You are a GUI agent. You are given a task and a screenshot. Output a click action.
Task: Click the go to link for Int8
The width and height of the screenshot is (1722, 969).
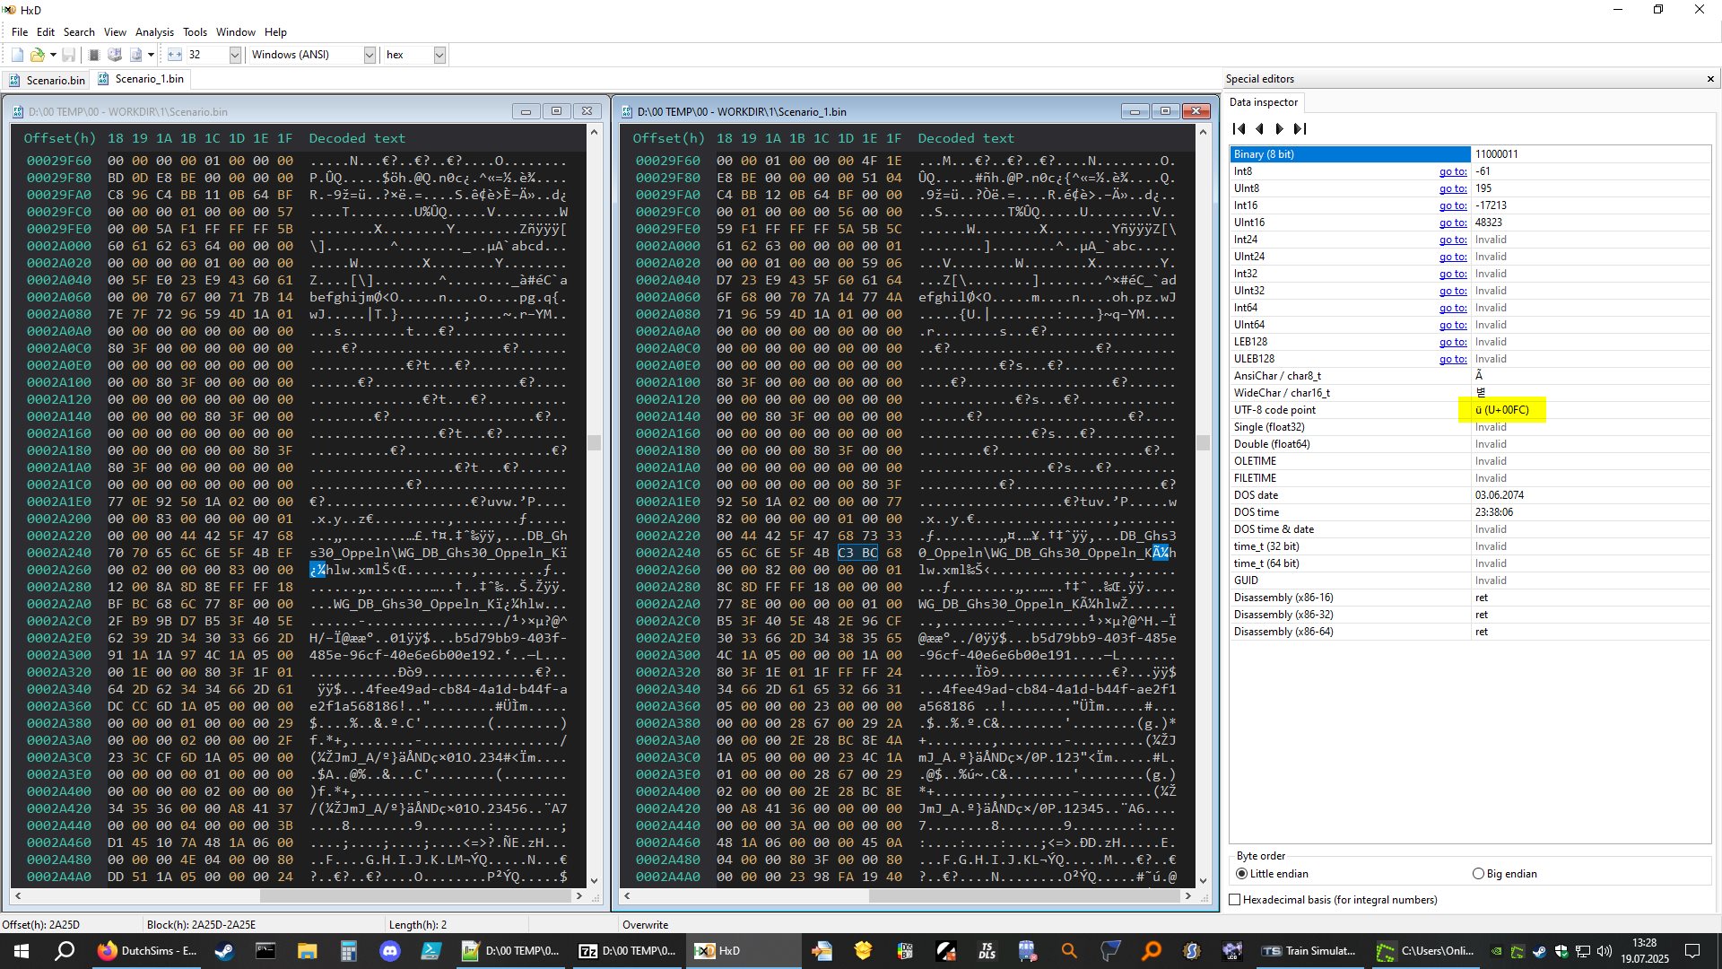click(x=1453, y=171)
